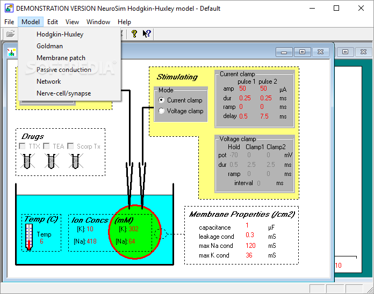374x294 pixels.
Task: Click the voltage clamp interval value
Action: pyautogui.click(x=259, y=183)
